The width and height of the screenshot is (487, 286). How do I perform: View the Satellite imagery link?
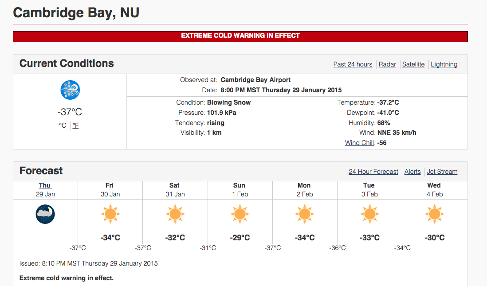(x=413, y=64)
